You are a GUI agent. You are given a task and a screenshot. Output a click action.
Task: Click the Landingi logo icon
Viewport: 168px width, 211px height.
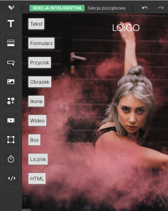tap(11, 7)
